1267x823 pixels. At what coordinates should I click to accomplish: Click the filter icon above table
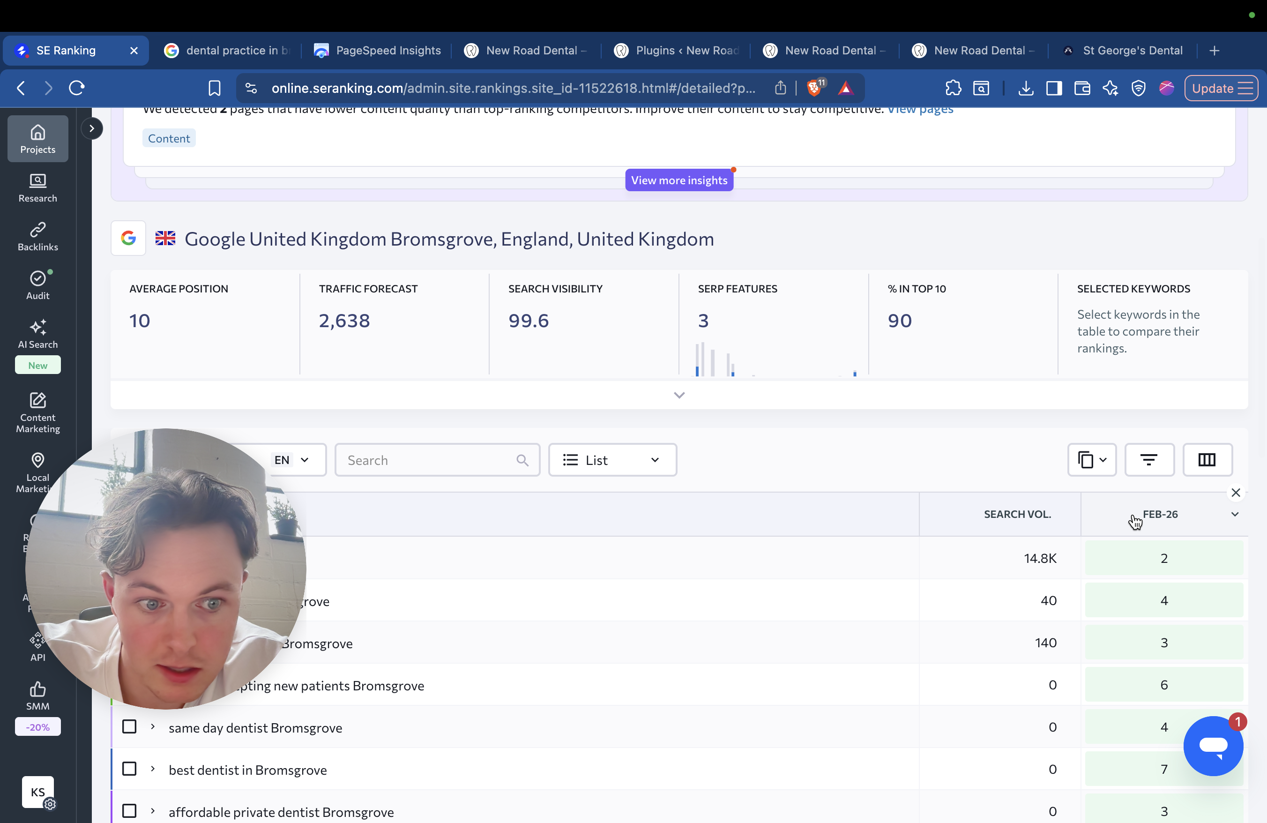(1149, 460)
